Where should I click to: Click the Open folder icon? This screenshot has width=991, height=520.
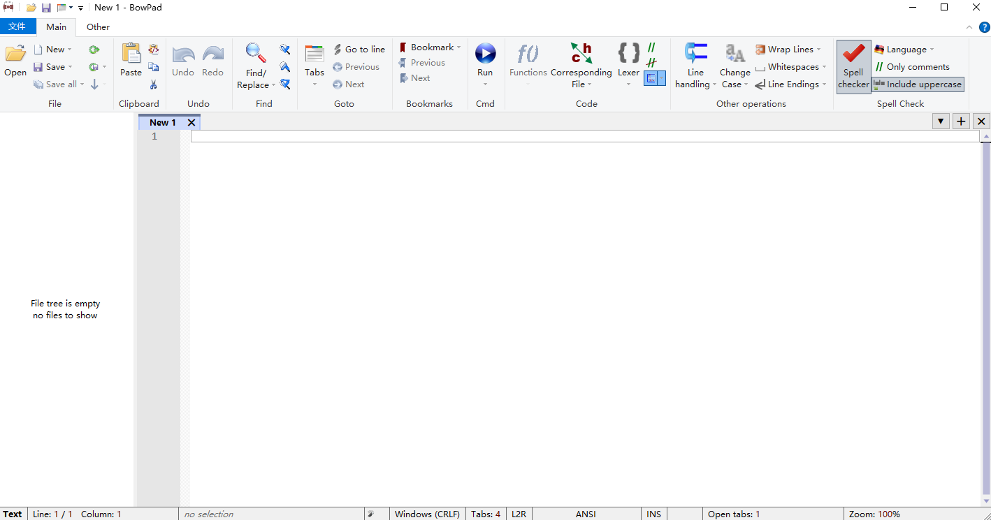point(15,54)
